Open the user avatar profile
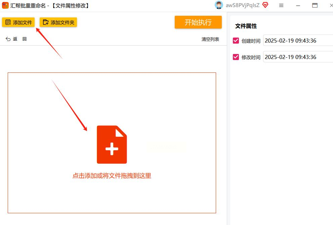The image size is (333, 225). click(x=219, y=5)
